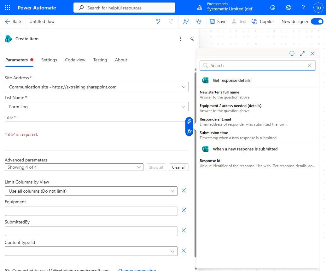Click the SubmittedBy input field
326x271 pixels.
coord(91,231)
